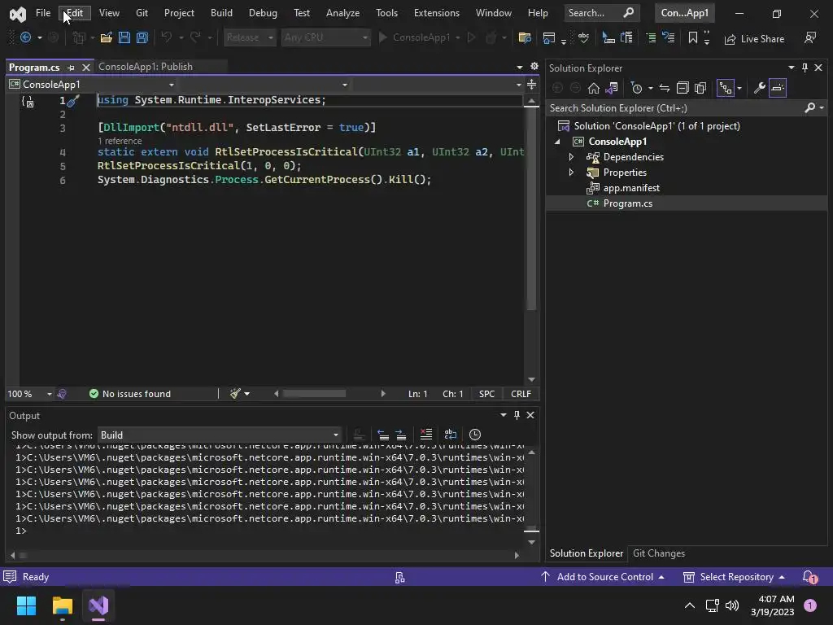Expand the Properties node
Viewport: 833px width, 625px height.
(x=571, y=173)
